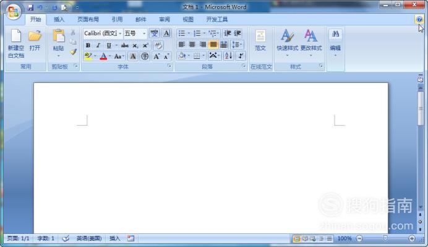This screenshot has width=428, height=247.
Task: Align text to the right
Action: [202, 45]
